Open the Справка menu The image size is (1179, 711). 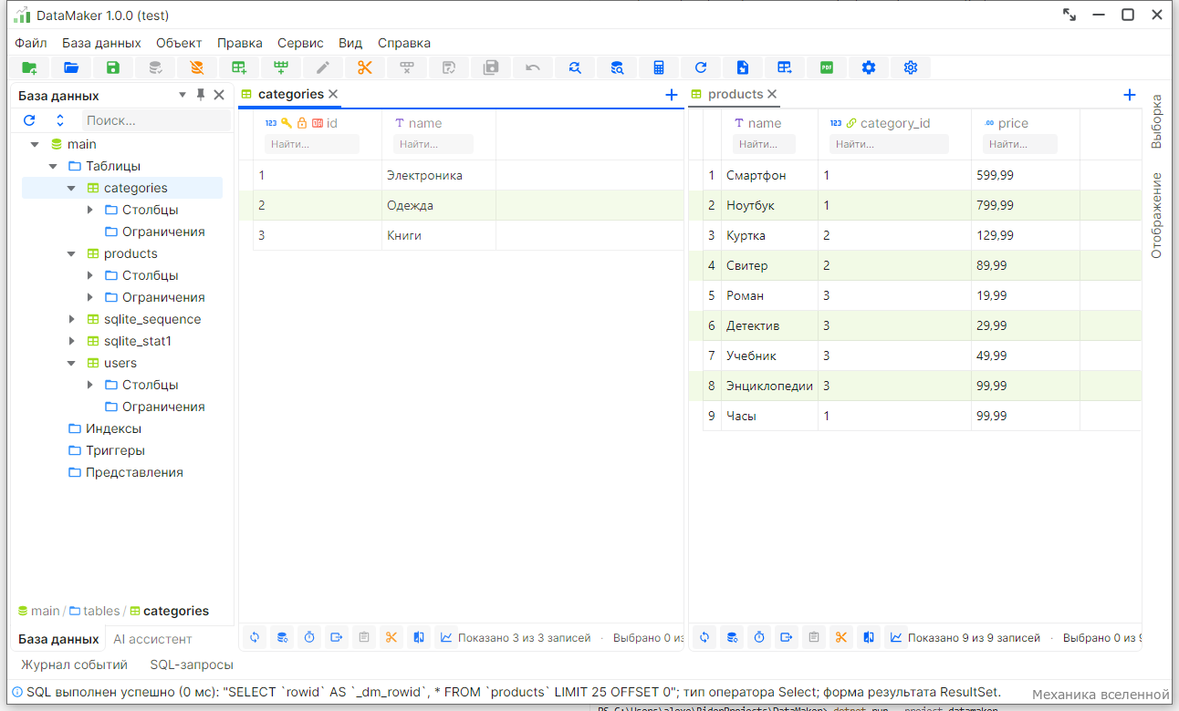click(404, 43)
